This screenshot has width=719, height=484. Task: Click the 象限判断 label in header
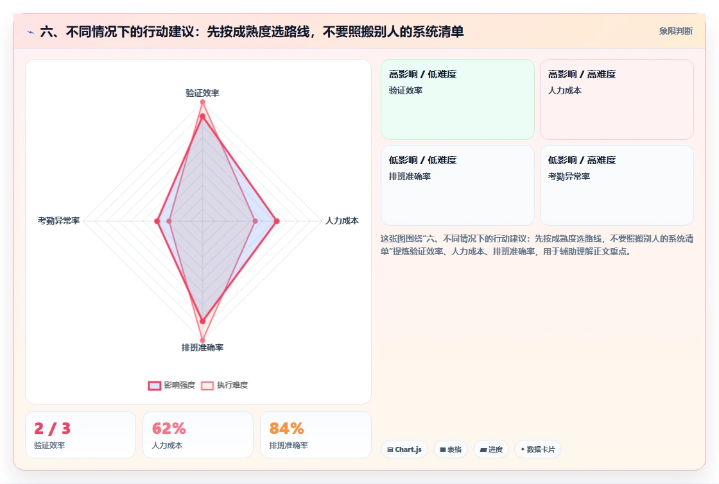(675, 31)
